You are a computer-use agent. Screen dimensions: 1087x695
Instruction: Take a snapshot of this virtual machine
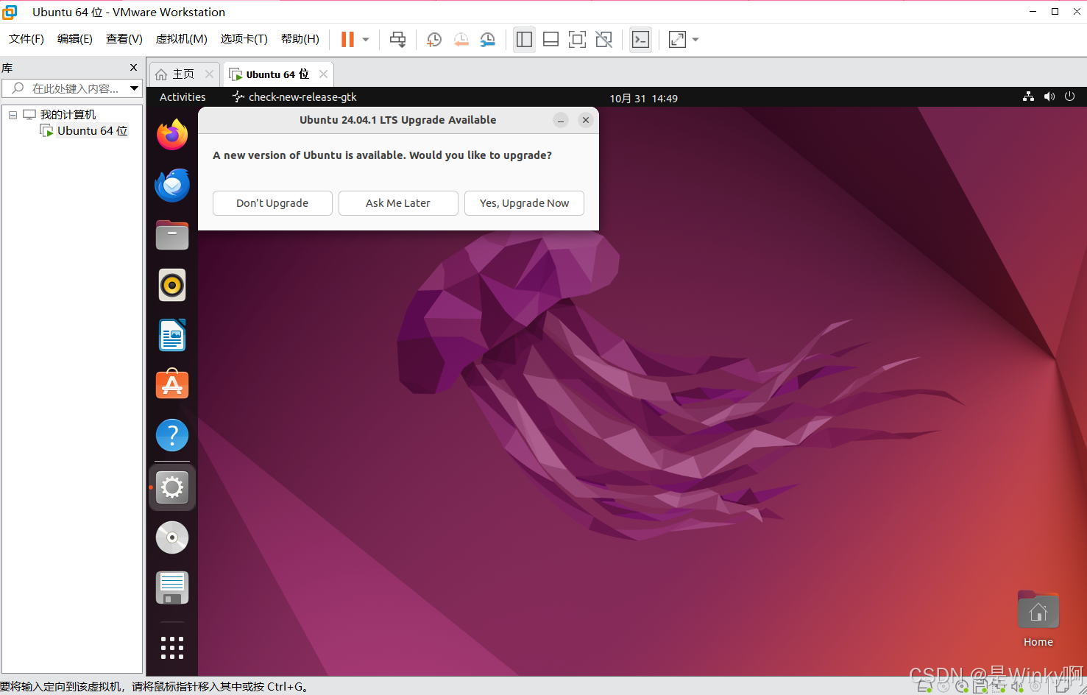pyautogui.click(x=434, y=40)
